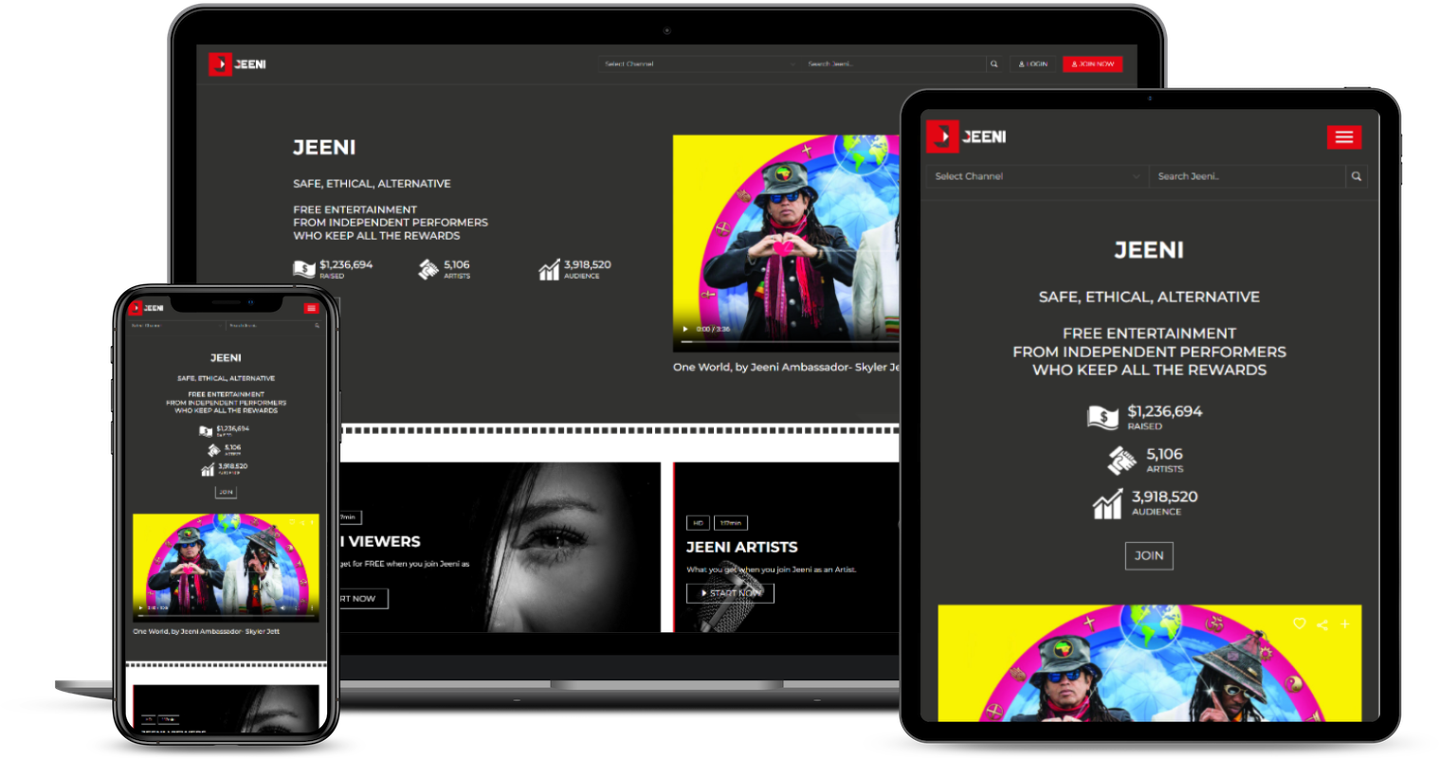1439x759 pixels.
Task: Click the JOIN button on tablet
Action: pos(1149,555)
